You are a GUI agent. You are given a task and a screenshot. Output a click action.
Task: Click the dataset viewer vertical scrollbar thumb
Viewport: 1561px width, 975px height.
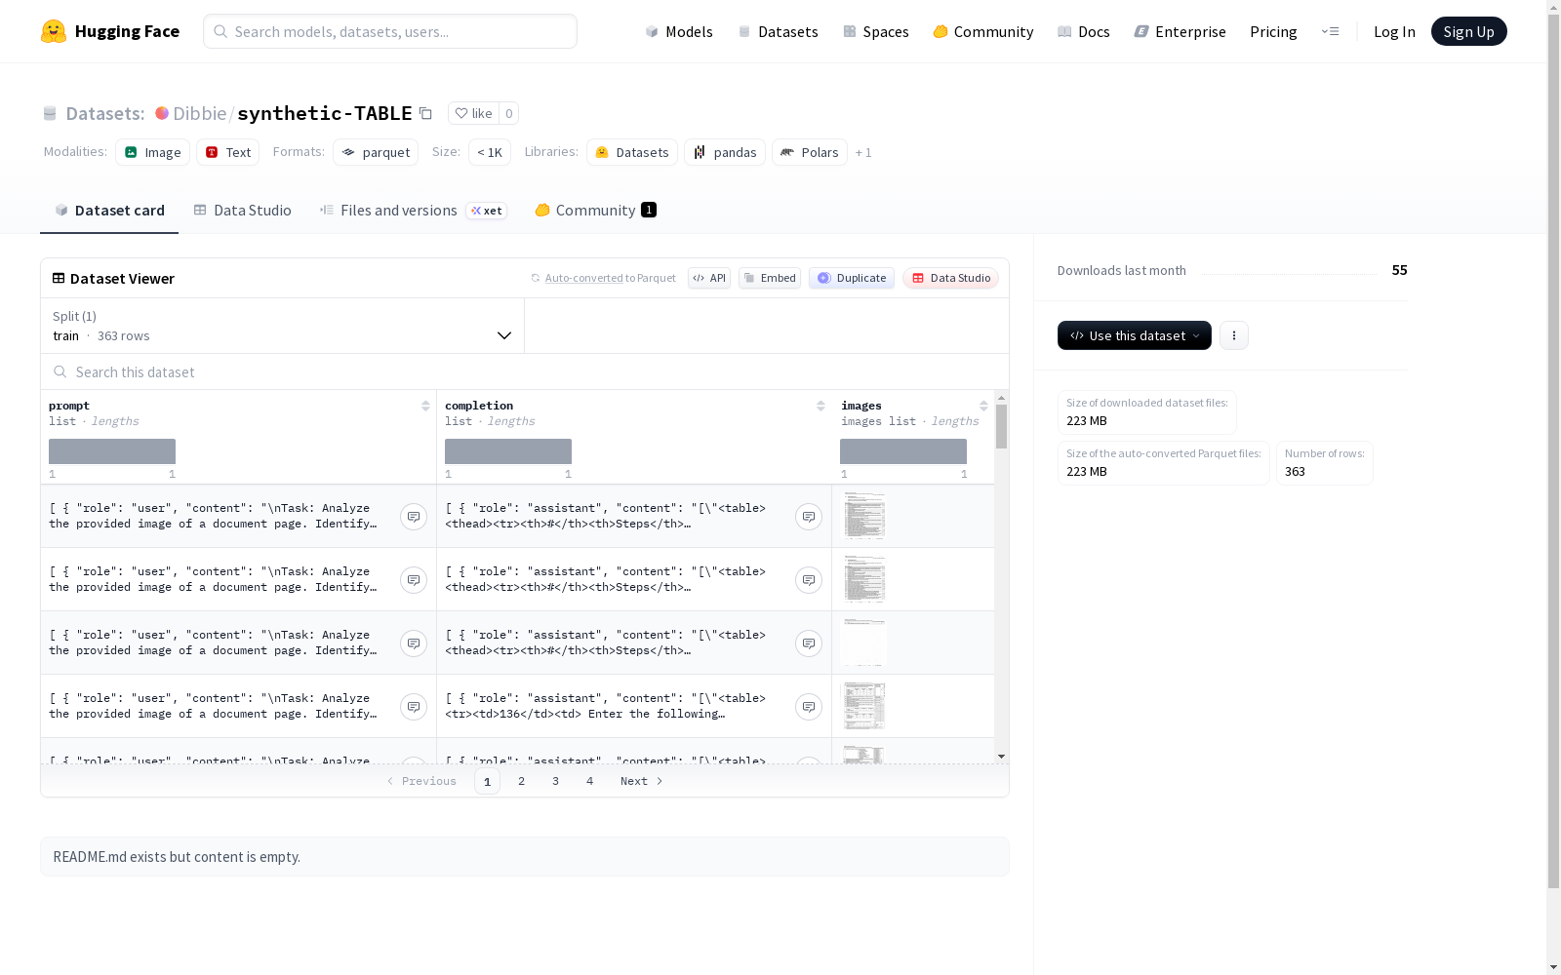(1001, 427)
